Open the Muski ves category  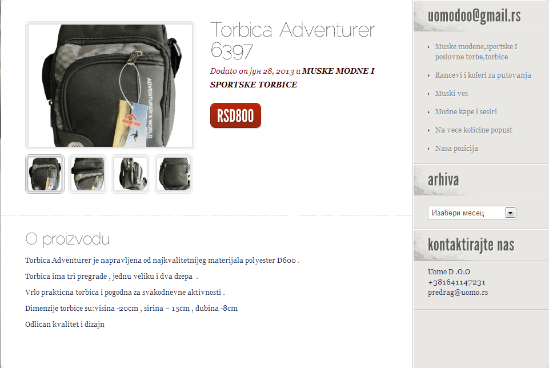tap(451, 94)
